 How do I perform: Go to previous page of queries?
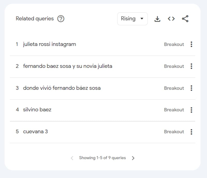pos(72,158)
